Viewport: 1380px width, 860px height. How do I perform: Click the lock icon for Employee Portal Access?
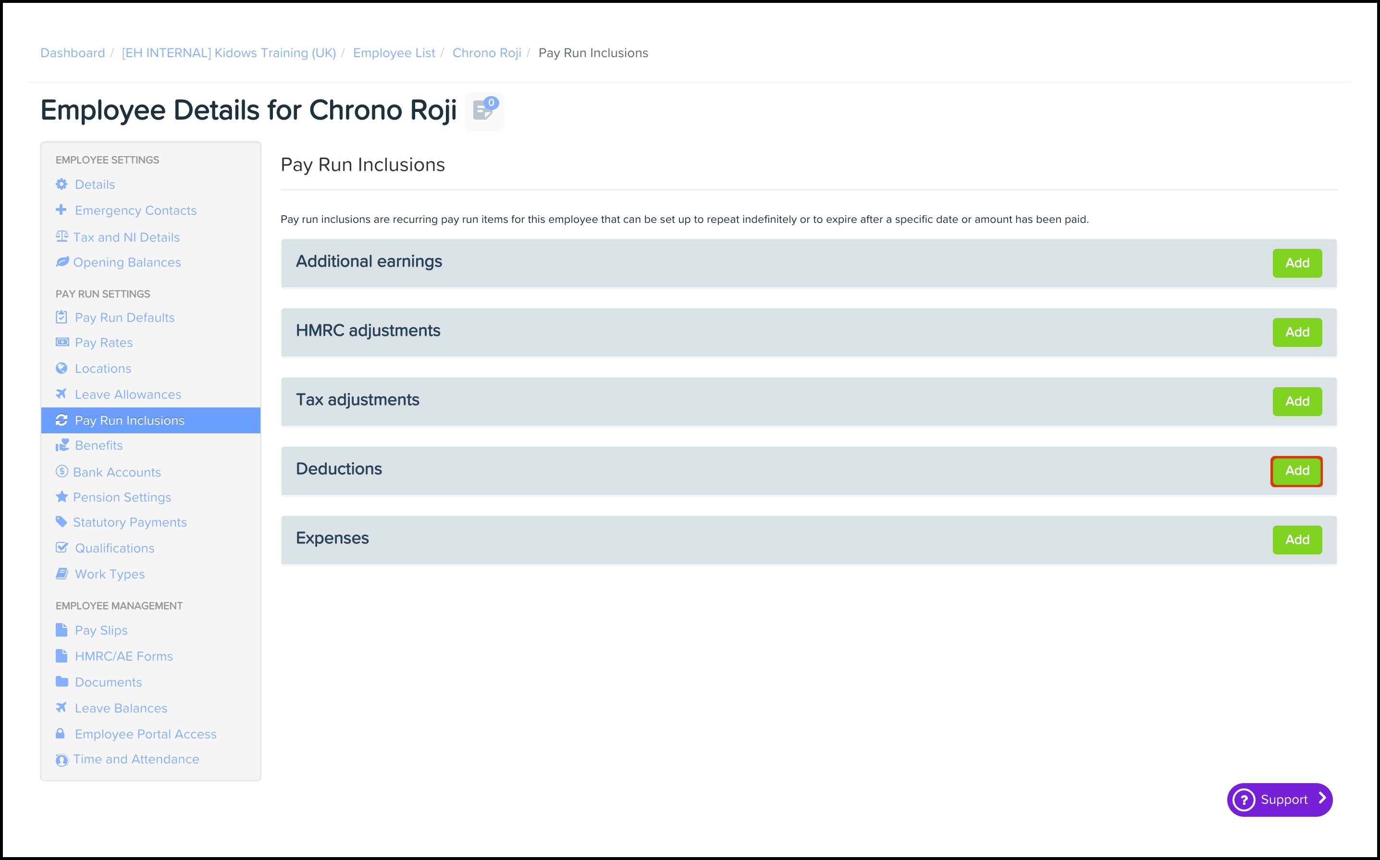[x=60, y=734]
